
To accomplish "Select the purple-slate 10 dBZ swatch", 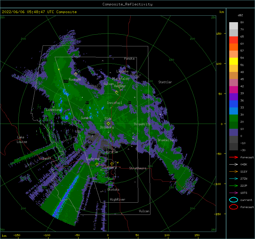I will [x=233, y=132].
